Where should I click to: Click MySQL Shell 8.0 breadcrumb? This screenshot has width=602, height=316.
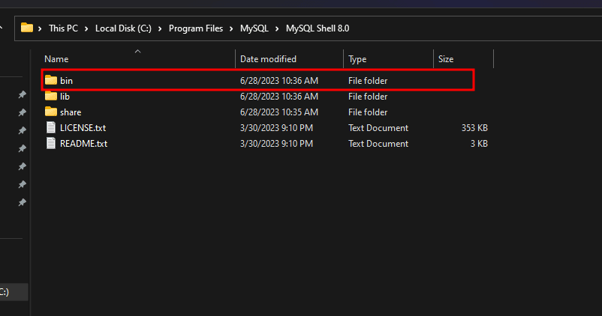[318, 28]
